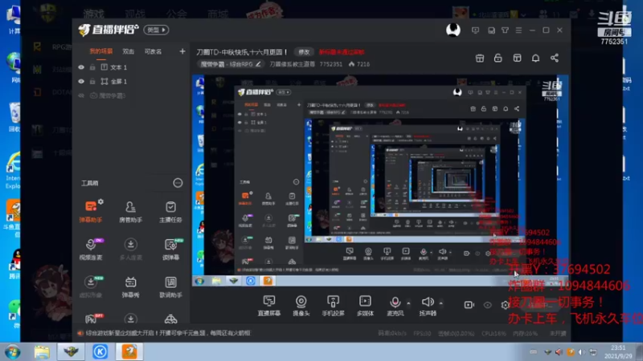Hide the 全屏 1 source
The width and height of the screenshot is (643, 361).
pos(81,82)
